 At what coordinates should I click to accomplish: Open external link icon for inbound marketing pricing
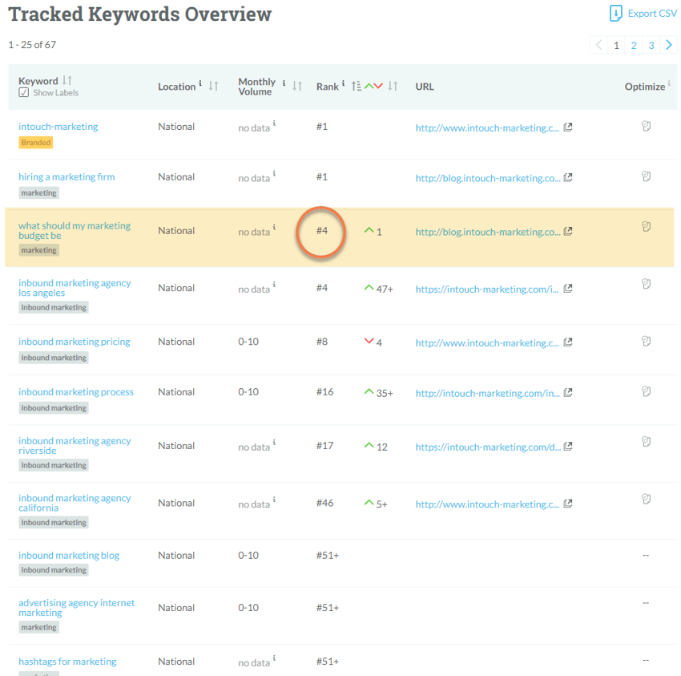coord(568,342)
